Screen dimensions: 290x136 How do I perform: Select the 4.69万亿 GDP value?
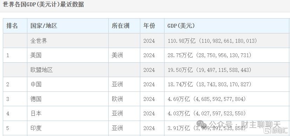[207, 99]
